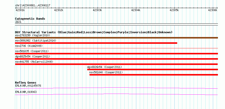Click the red bar below nsv581635
This screenshot has width=225, height=109.
pos(116,54)
